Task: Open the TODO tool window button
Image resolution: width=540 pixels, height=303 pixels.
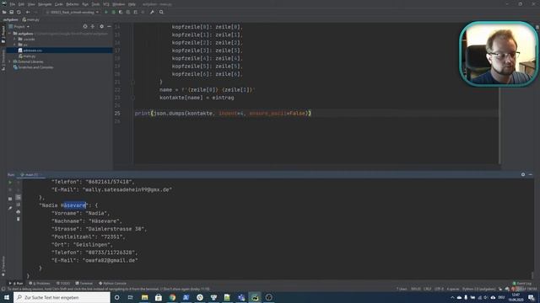Action: coord(63,284)
